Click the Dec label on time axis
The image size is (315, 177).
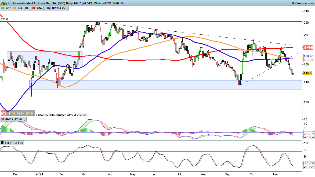[16, 174]
